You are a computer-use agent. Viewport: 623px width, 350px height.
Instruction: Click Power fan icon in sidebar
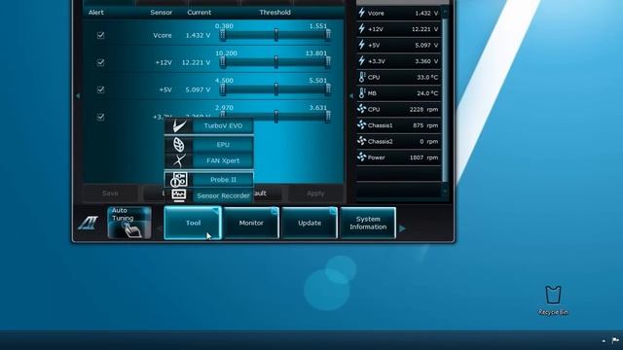[x=361, y=157]
